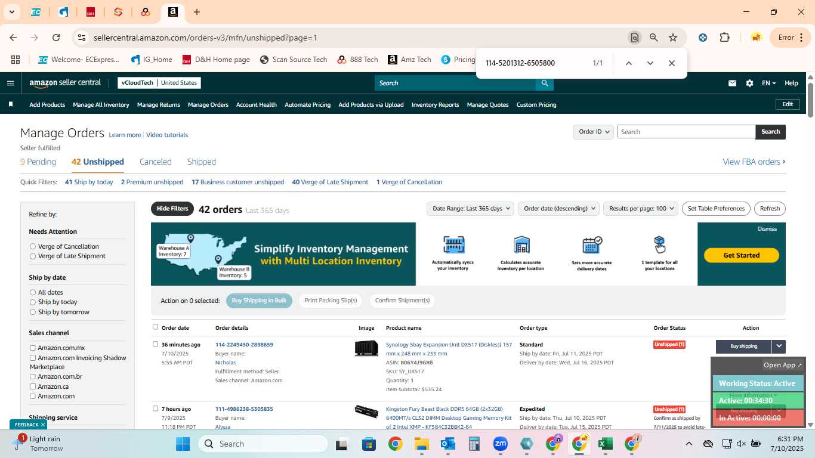Open Manage All Inventory menu item

[x=101, y=105]
